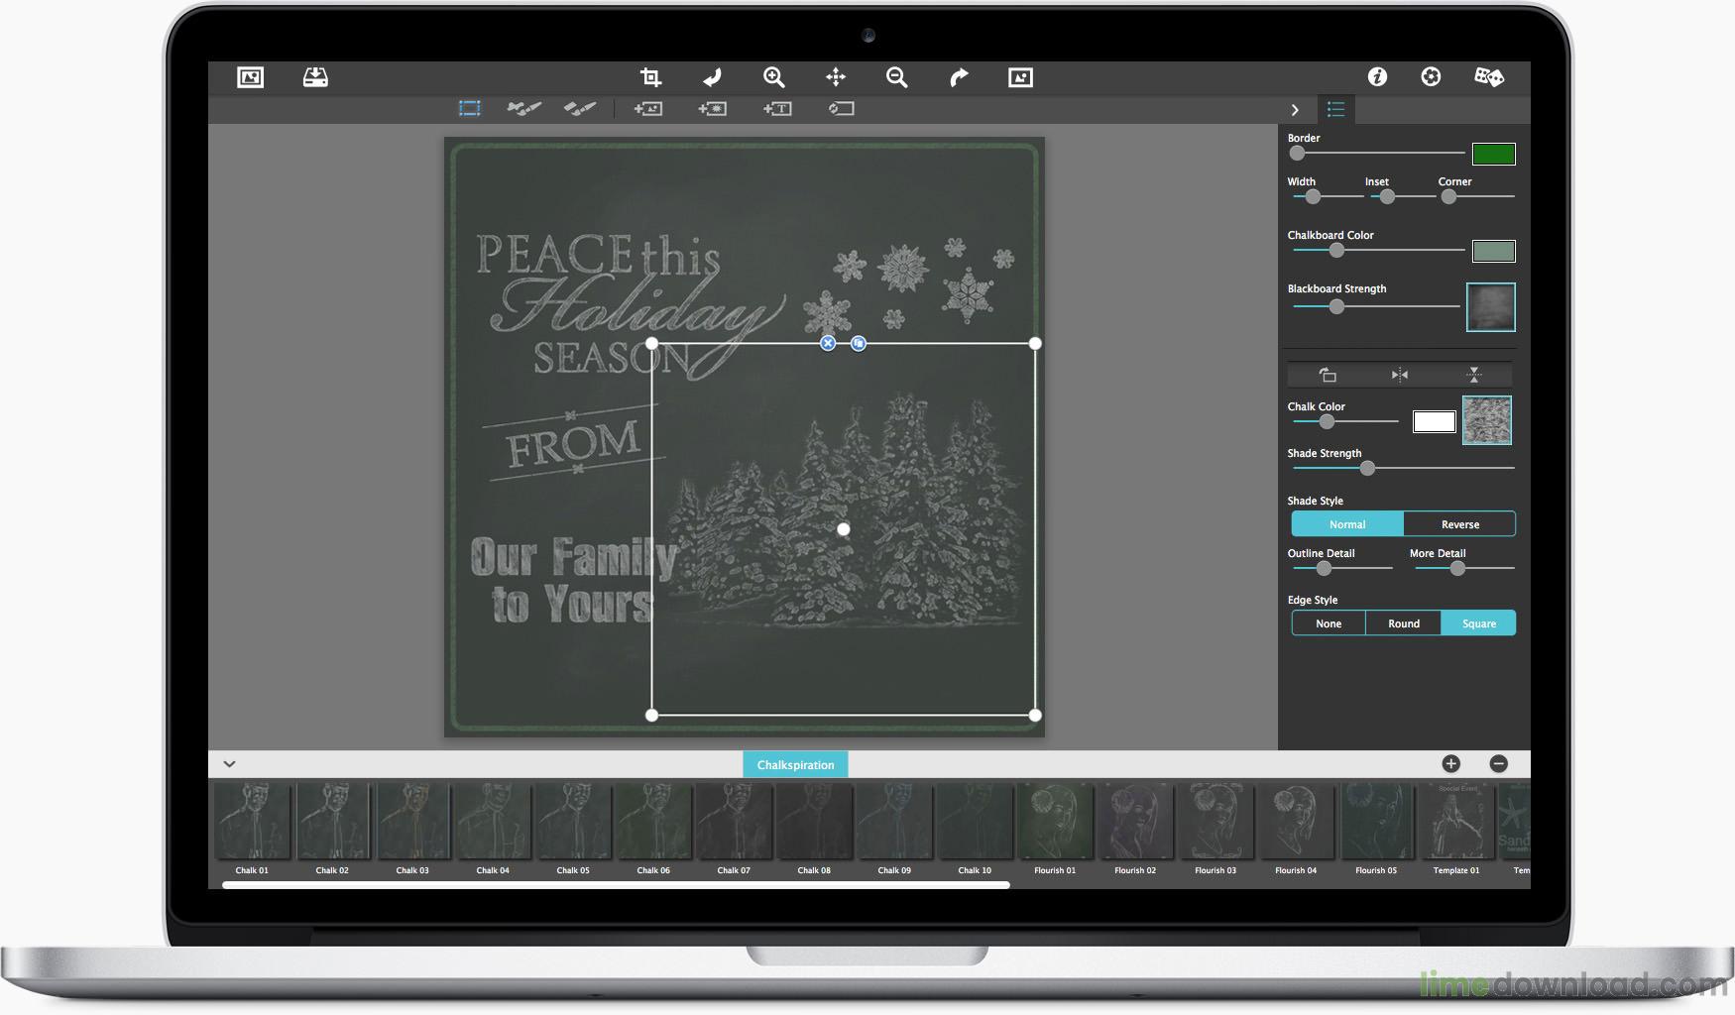Choose Round edge style
Image resolution: width=1735 pixels, height=1015 pixels.
click(1403, 623)
